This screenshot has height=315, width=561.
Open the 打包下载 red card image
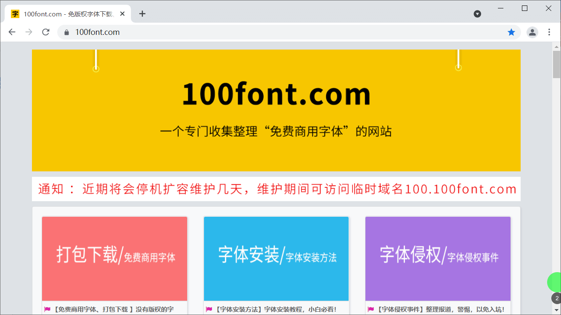click(x=114, y=259)
